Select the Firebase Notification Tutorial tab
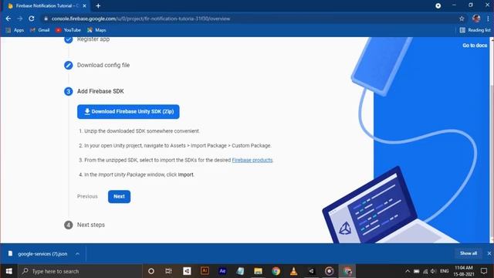 point(47,5)
